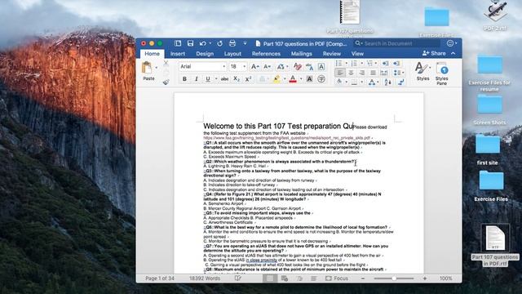Click the enclose characters circled icon
Screen dimensions: 522x294
point(321,79)
